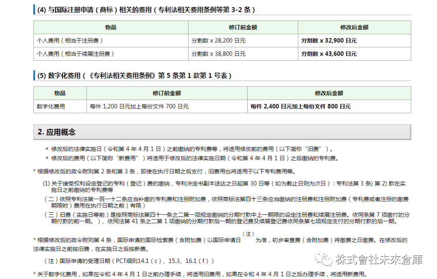Select the "修订前金额" header in the digitization table
Image resolution: width=437 pixels, height=279 pixels.
pyautogui.click(x=167, y=93)
